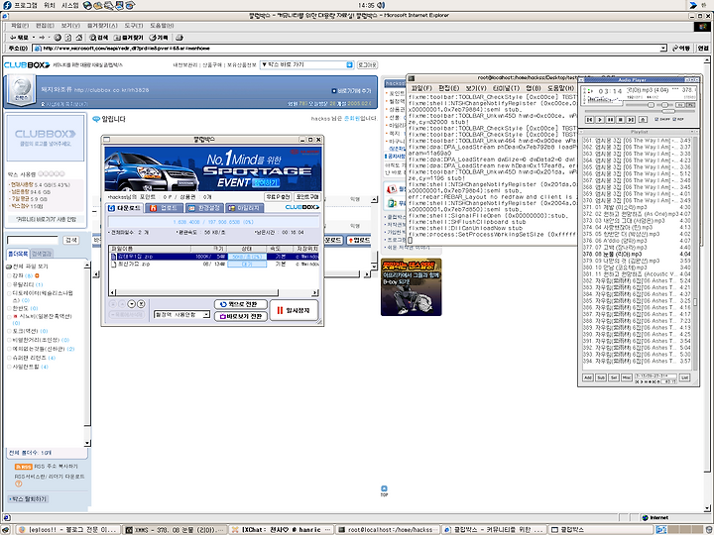This screenshot has width=714, height=535.
Task: Open the root@localhost terminal taskbar entry
Action: 389,529
